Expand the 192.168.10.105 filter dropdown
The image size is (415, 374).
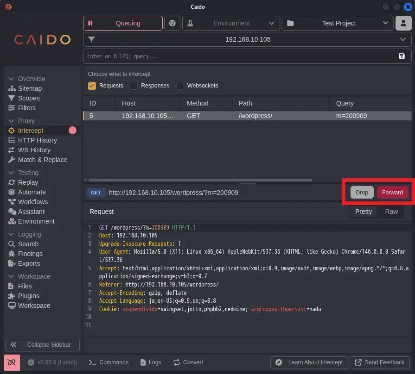[247, 39]
